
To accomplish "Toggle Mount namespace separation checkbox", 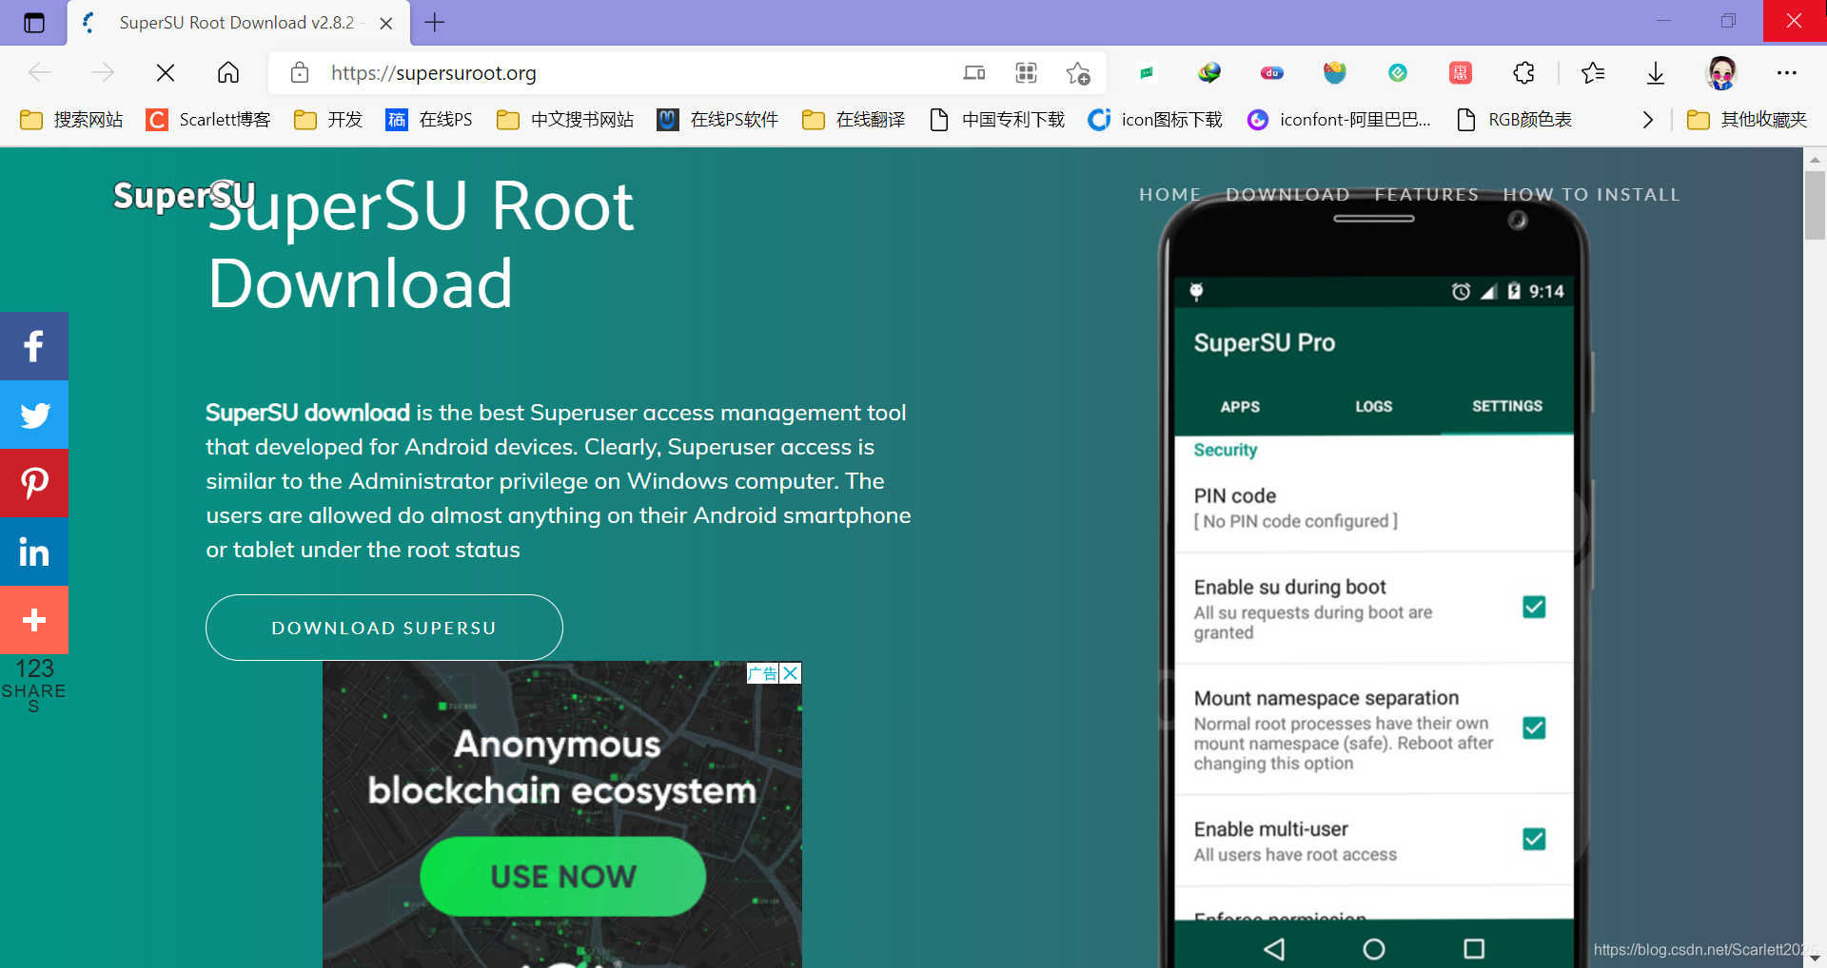I will (1534, 727).
